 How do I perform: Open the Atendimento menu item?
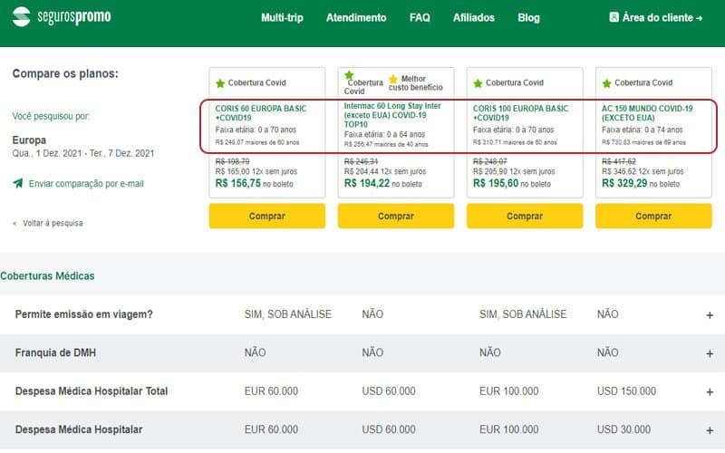[x=356, y=17]
